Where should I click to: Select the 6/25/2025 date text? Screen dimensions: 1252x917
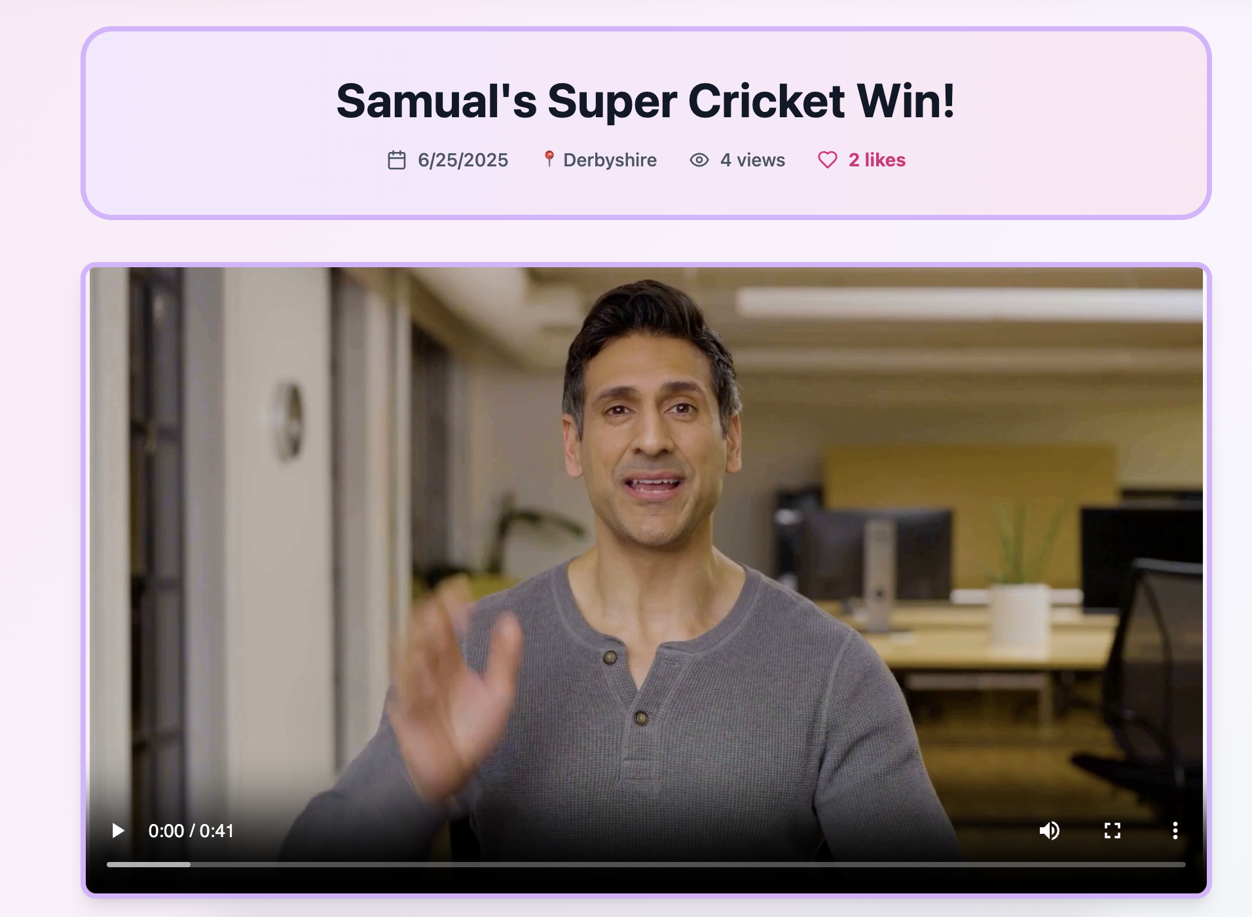[x=463, y=160]
